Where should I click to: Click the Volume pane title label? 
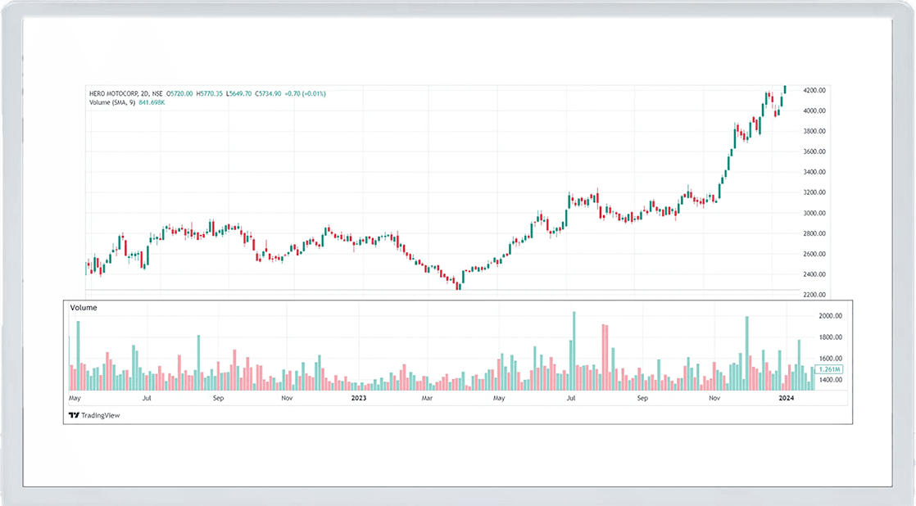point(84,308)
